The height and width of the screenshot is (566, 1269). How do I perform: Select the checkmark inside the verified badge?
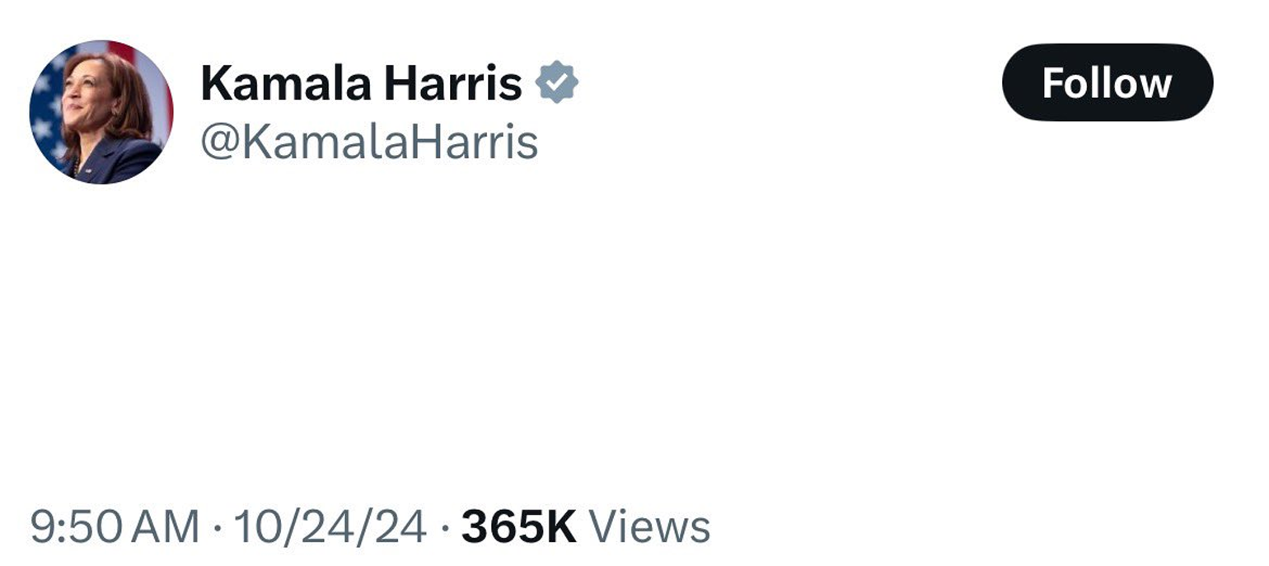coord(557,83)
